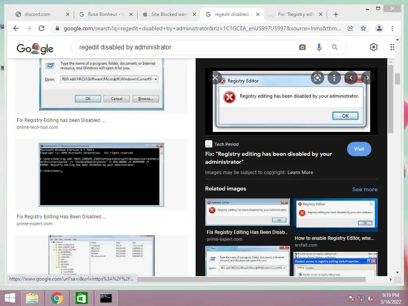The width and height of the screenshot is (408, 306).
Task: Open the Tech Period source link
Action: coord(222,144)
